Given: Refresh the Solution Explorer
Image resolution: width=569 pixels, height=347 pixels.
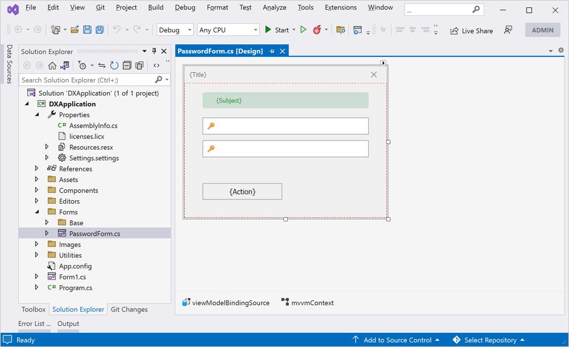Looking at the screenshot, I should (x=113, y=65).
